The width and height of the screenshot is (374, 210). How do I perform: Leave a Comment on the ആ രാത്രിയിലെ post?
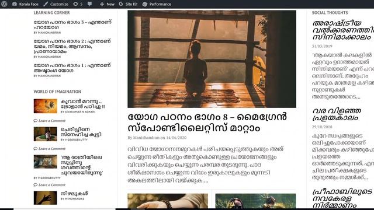pos(52,185)
